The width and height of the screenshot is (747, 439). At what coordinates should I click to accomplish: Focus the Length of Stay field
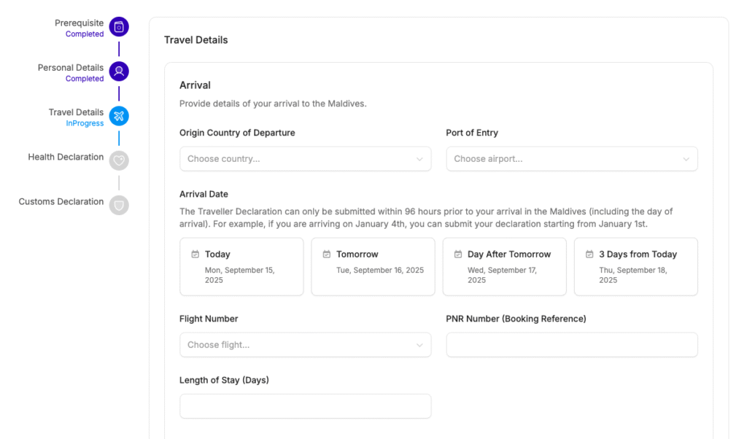tap(305, 406)
